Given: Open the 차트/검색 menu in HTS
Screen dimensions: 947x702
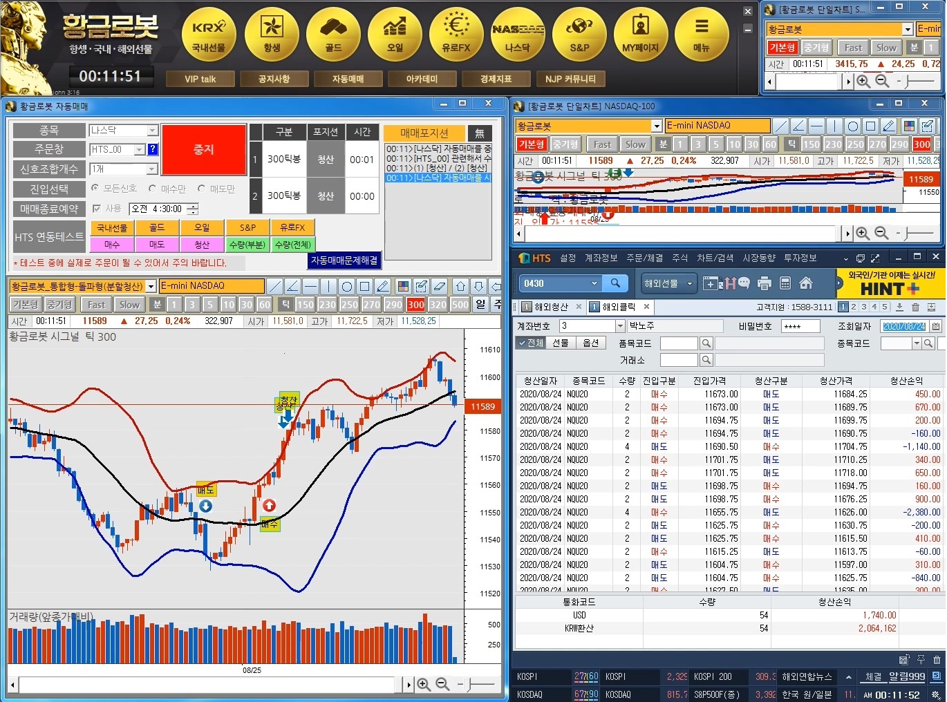Looking at the screenshot, I should coord(715,258).
